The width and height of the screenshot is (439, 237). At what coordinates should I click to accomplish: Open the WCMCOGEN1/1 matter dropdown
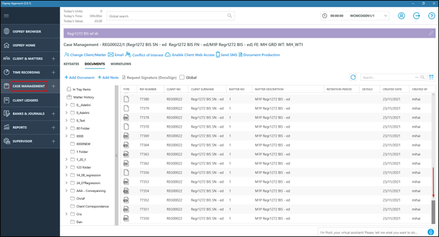coord(385,16)
